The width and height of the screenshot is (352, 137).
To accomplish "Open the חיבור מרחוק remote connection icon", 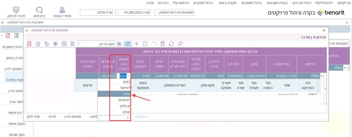I will (x=16, y=12).
